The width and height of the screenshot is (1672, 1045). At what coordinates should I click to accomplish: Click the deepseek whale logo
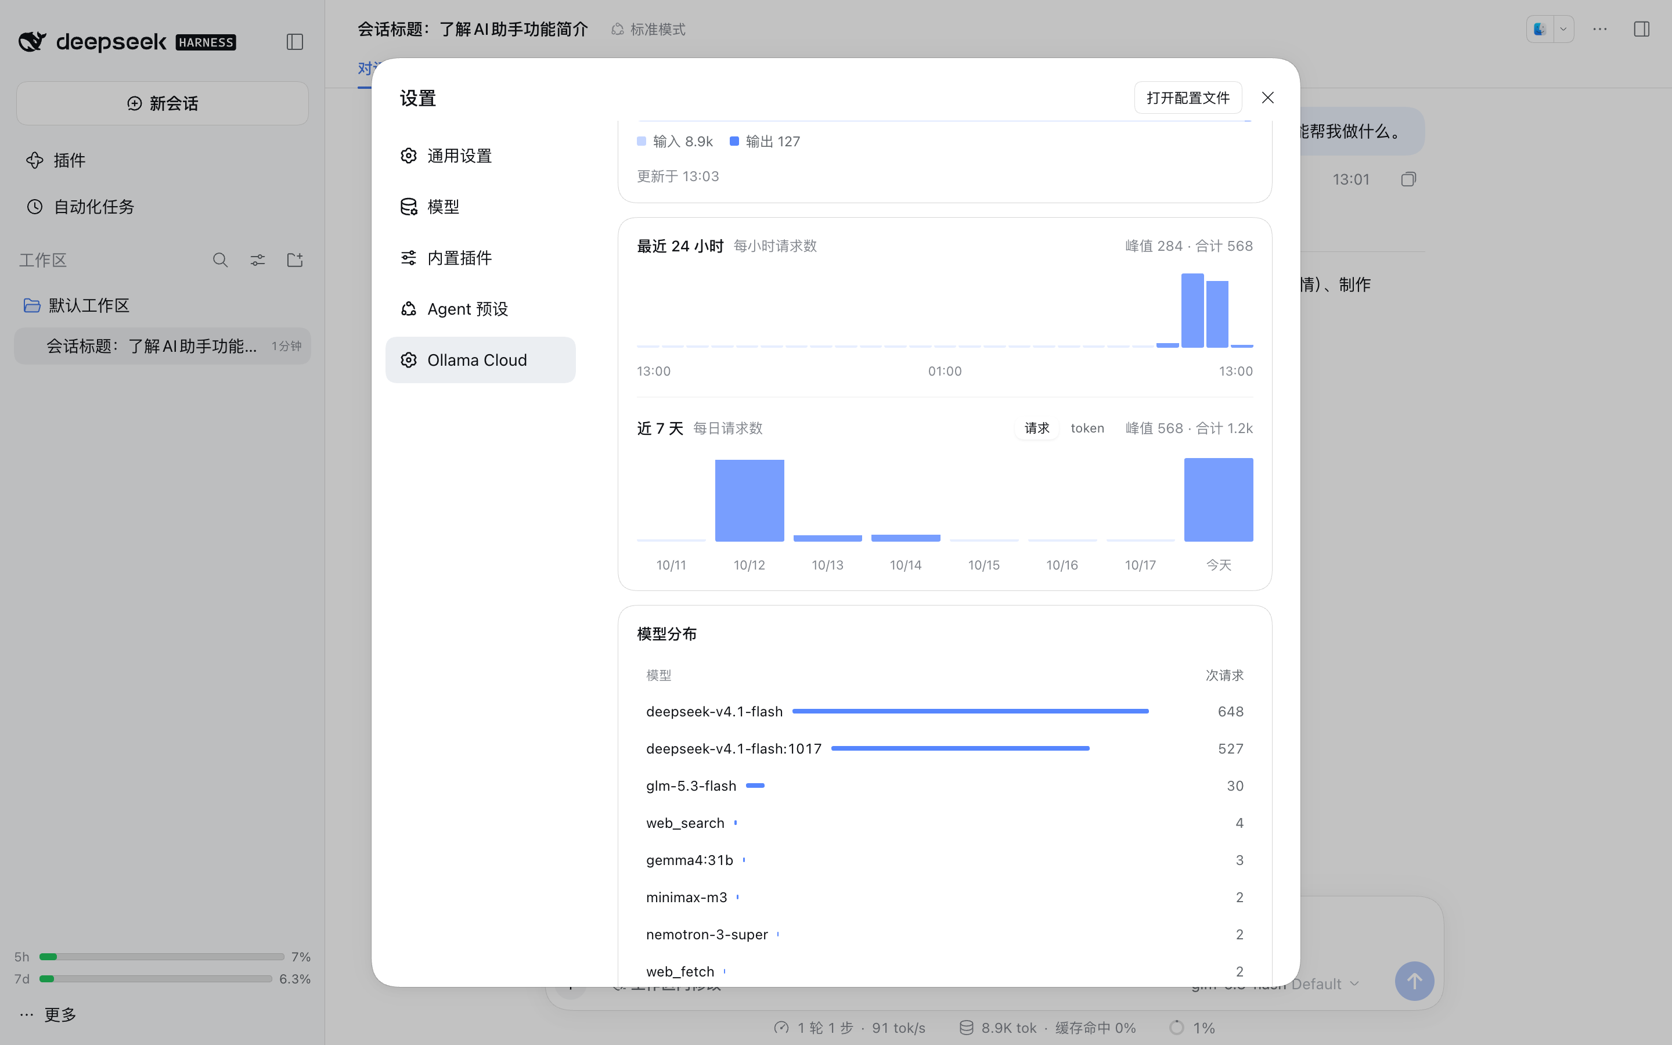tap(33, 41)
